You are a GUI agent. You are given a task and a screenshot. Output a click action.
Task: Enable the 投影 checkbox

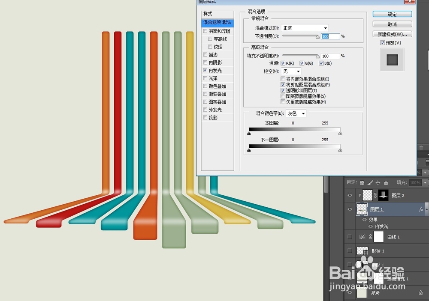205,117
